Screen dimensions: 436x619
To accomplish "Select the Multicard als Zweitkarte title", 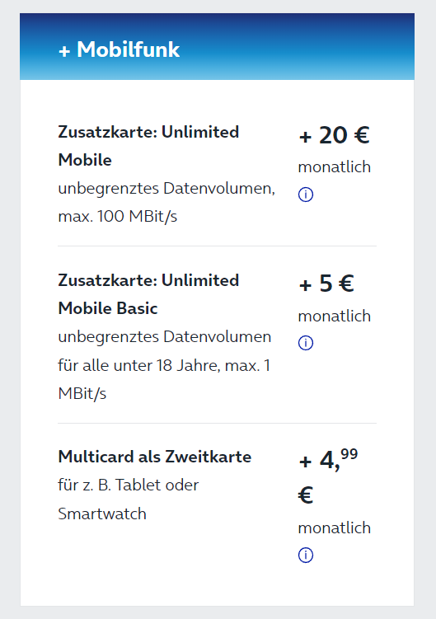I will 154,457.
